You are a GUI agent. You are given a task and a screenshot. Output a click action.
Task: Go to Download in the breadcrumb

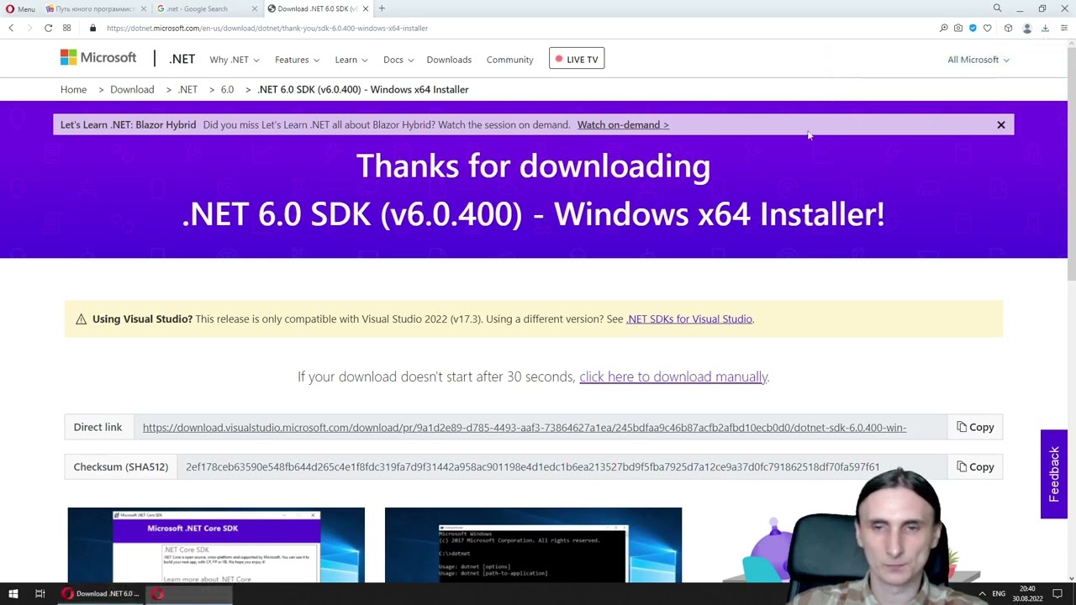tap(132, 89)
